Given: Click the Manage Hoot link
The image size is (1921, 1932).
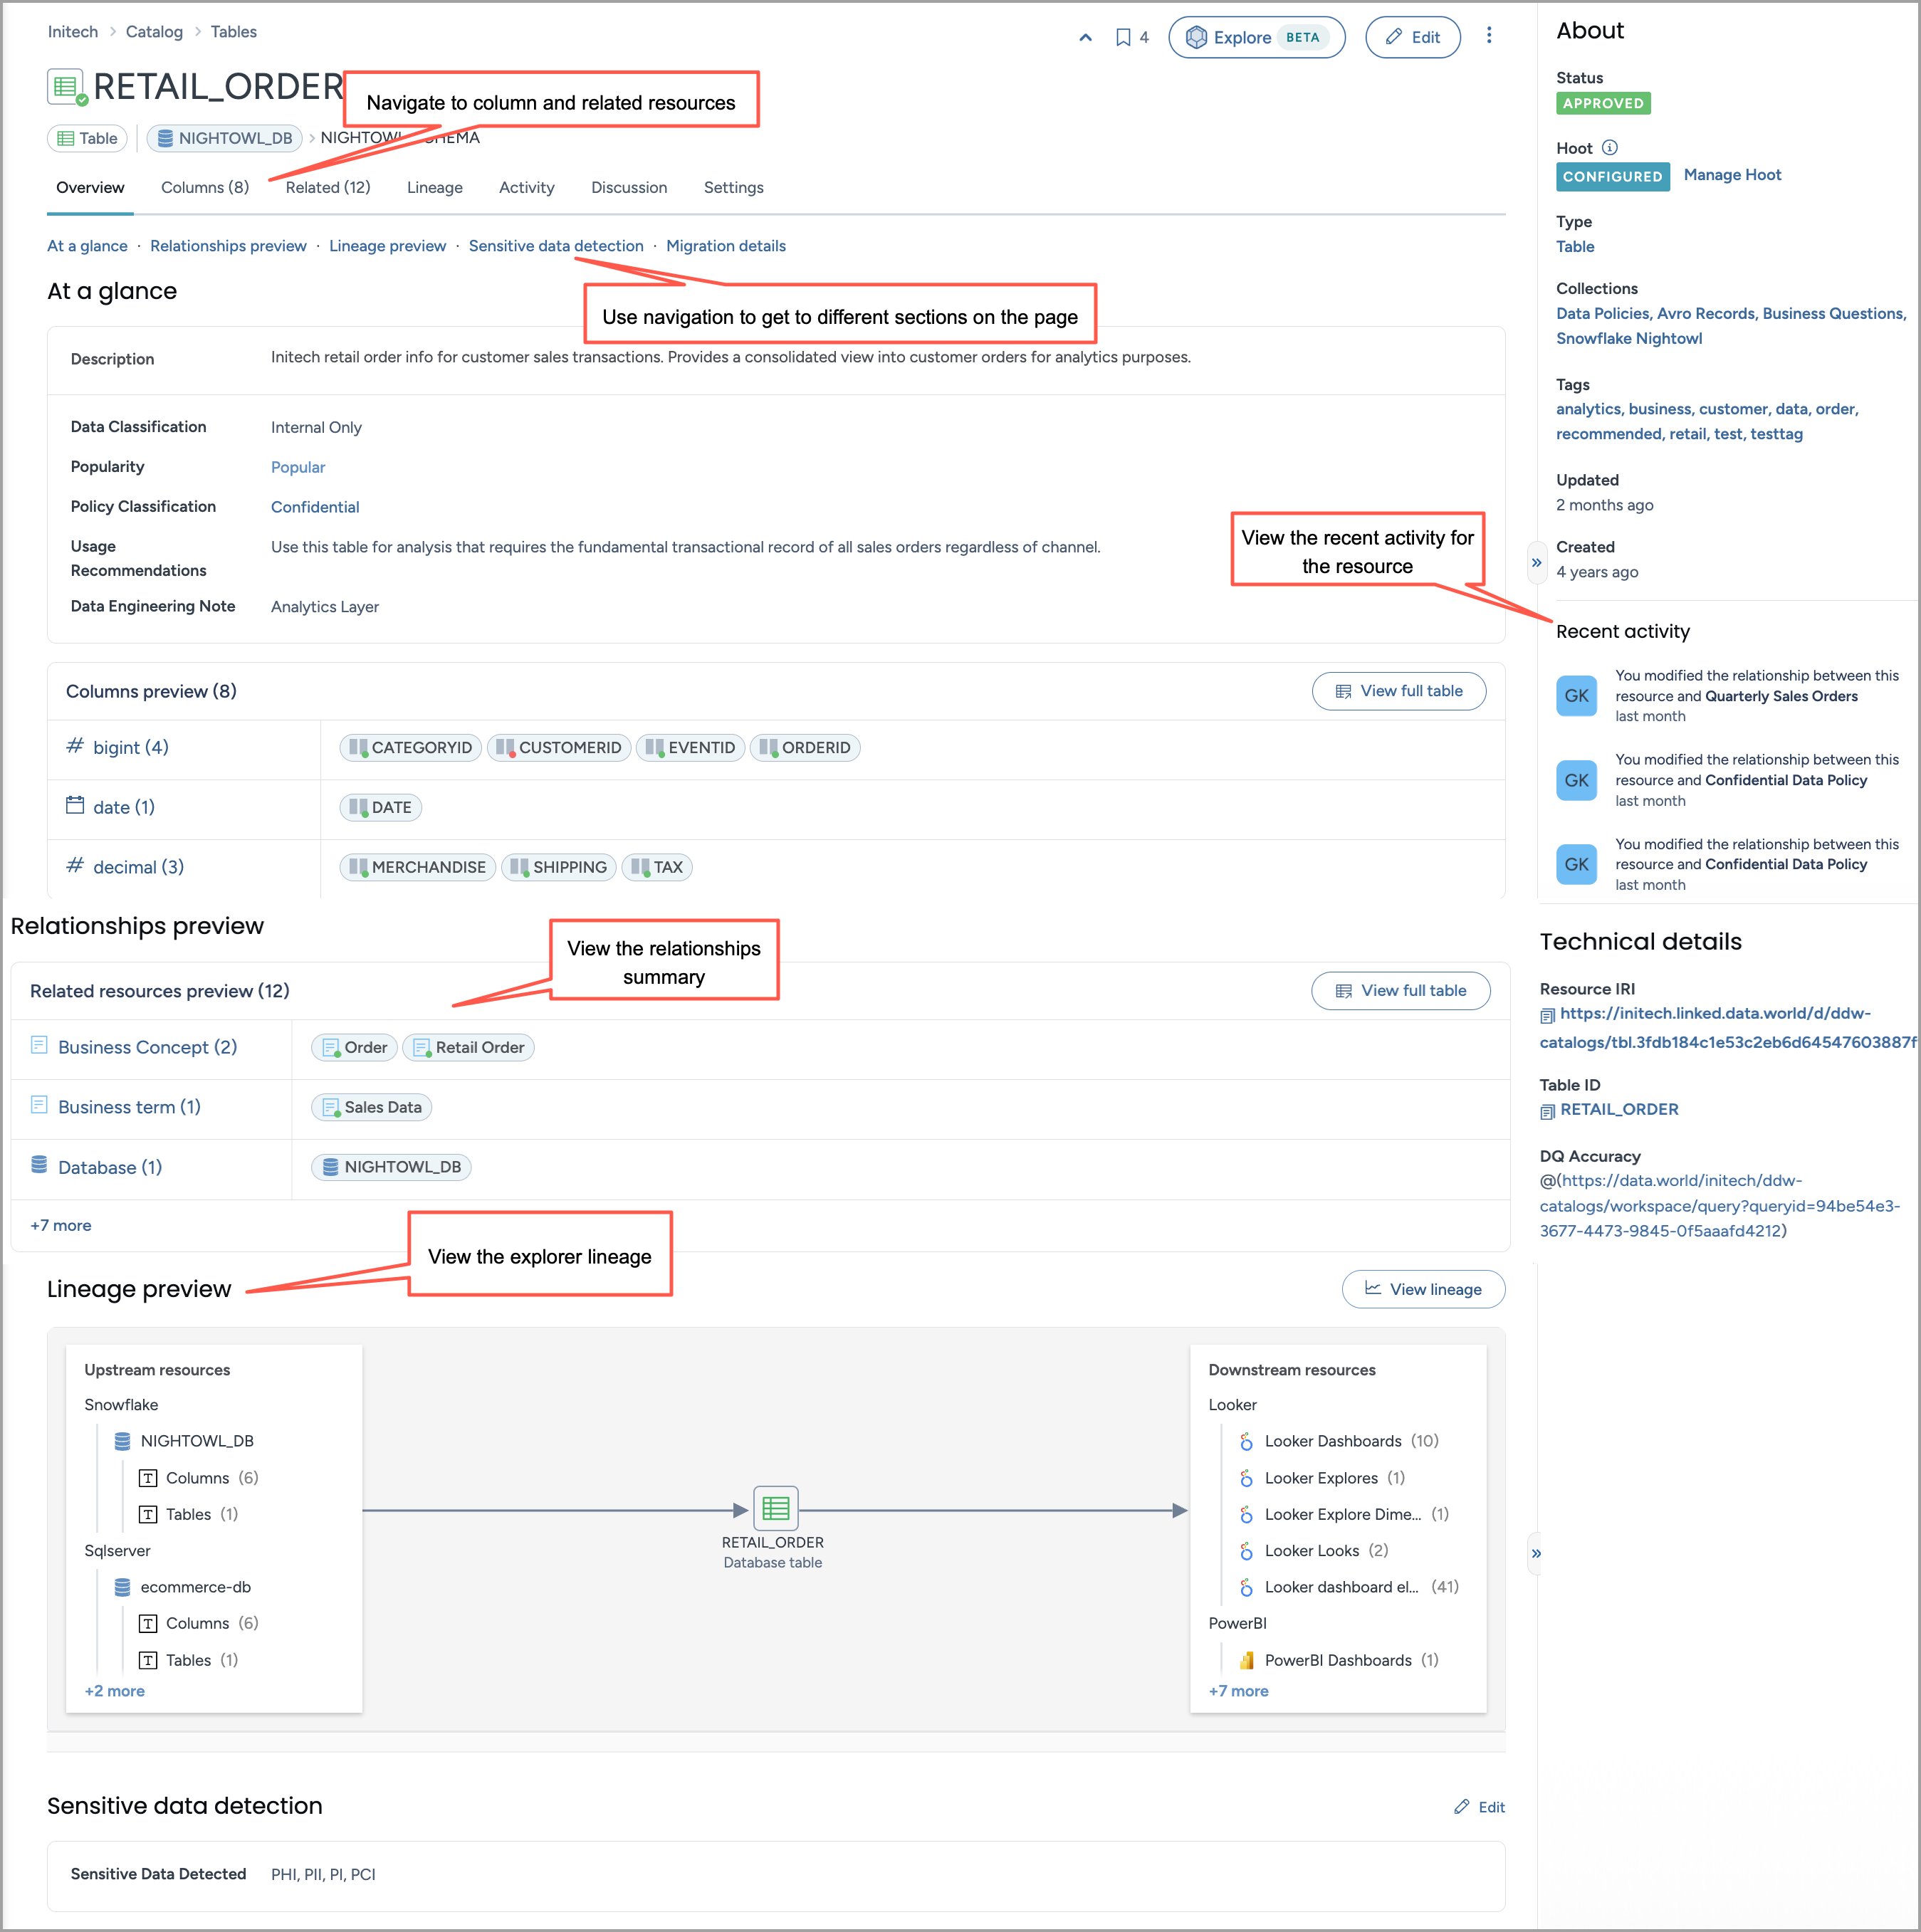Looking at the screenshot, I should click(x=1732, y=174).
